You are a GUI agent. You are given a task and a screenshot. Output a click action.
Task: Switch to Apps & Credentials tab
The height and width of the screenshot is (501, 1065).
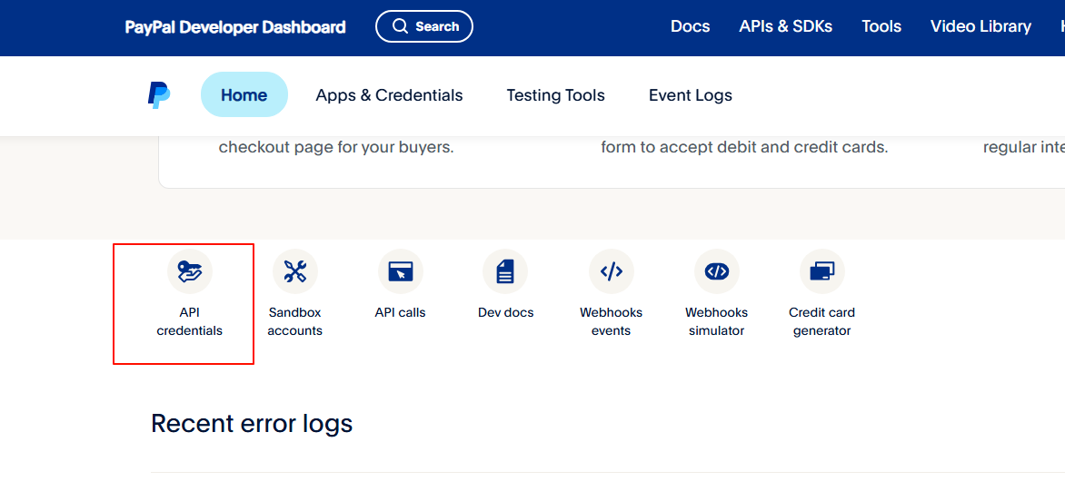389,95
